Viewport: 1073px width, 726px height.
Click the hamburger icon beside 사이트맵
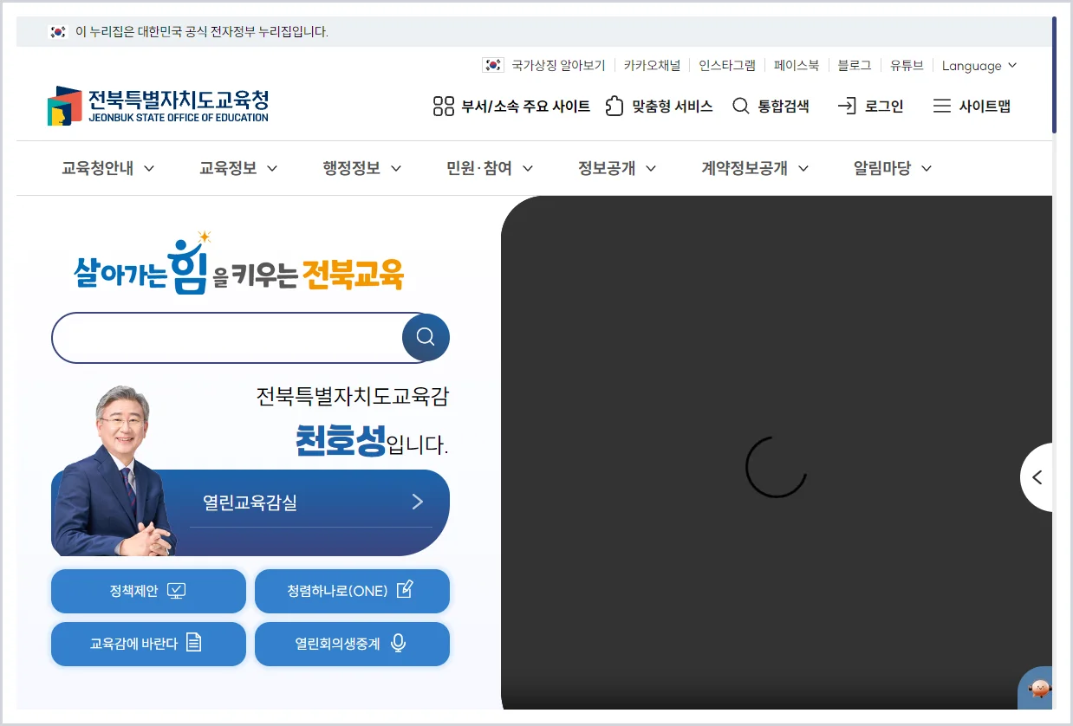(x=941, y=107)
